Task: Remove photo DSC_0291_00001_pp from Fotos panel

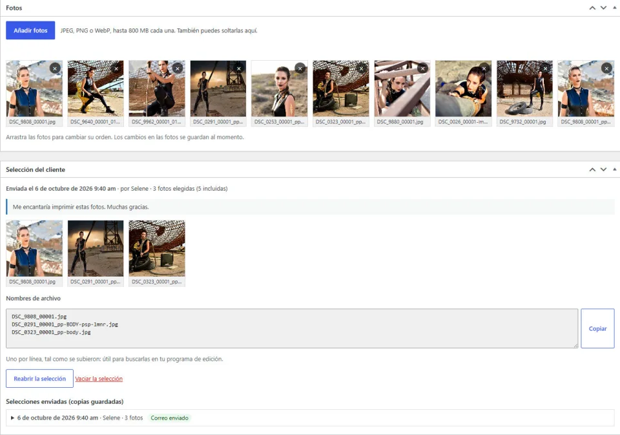Action: (239, 69)
